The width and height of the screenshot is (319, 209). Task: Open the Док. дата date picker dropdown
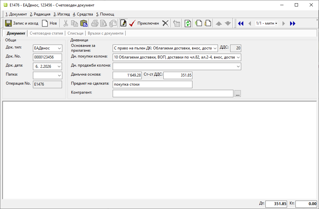(59, 66)
